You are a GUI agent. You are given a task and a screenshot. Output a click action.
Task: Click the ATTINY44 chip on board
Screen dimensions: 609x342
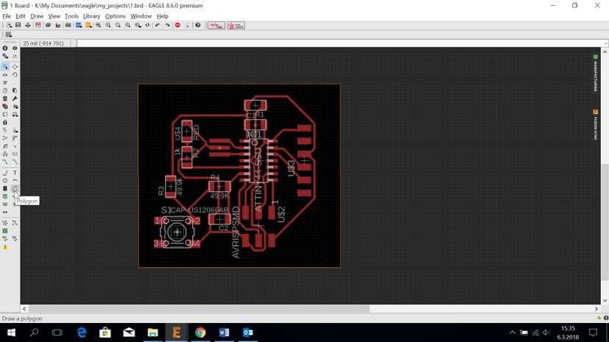258,160
